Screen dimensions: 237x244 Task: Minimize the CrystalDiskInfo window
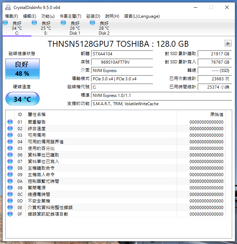[195, 7]
